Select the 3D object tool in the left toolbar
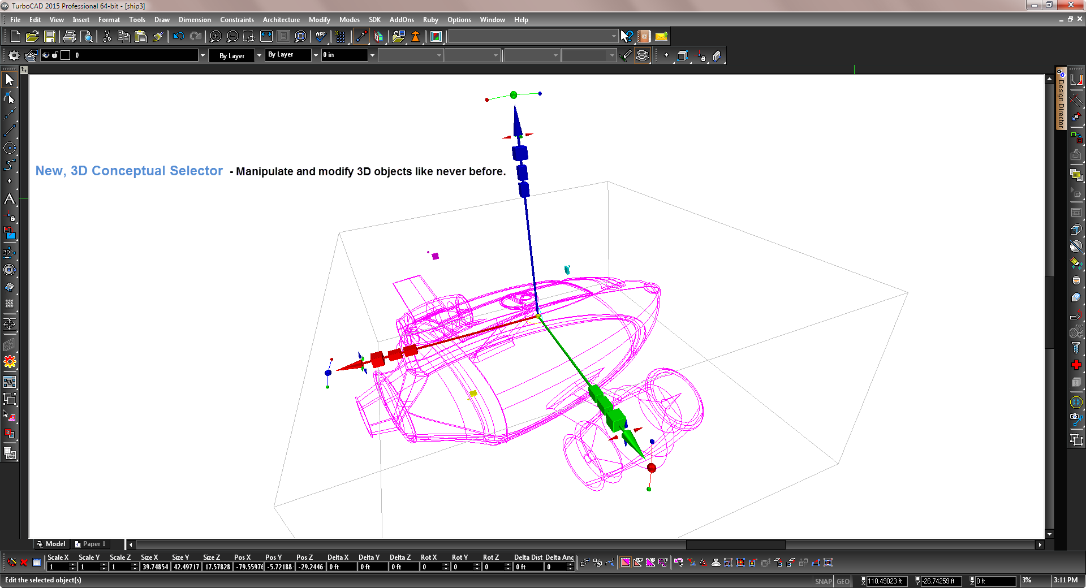Image resolution: width=1086 pixels, height=588 pixels. (x=10, y=253)
